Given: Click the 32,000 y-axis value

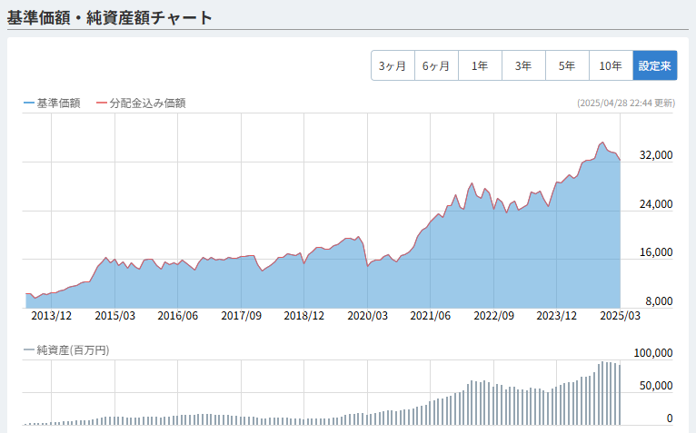Looking at the screenshot, I should click(656, 155).
